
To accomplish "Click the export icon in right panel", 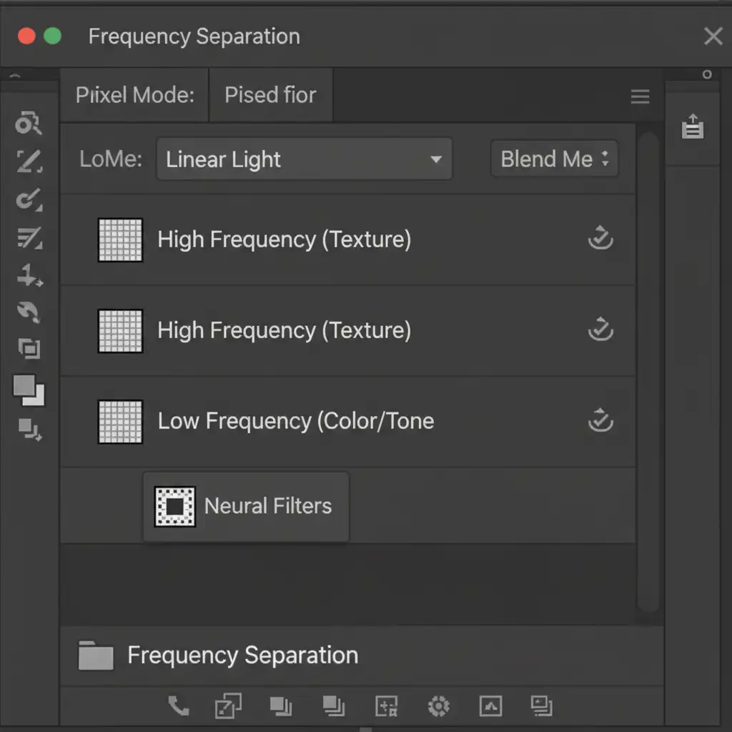I will point(692,127).
